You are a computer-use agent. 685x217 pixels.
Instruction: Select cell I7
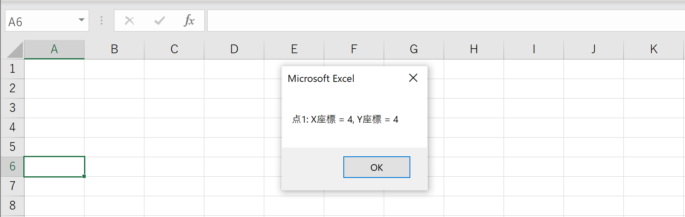click(534, 186)
